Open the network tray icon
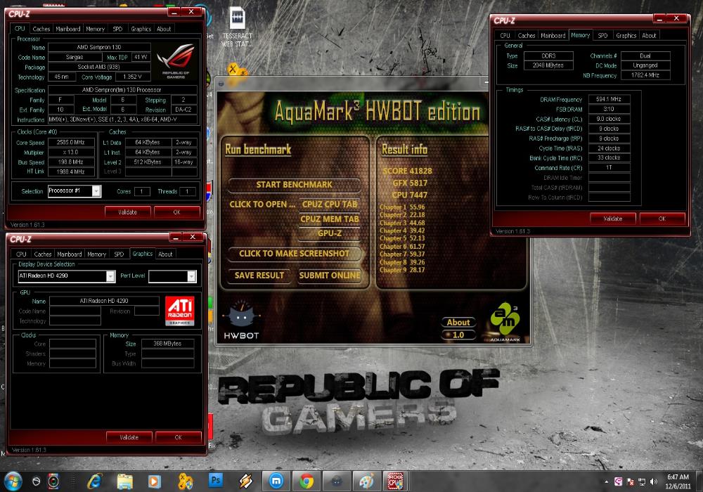 tap(642, 482)
